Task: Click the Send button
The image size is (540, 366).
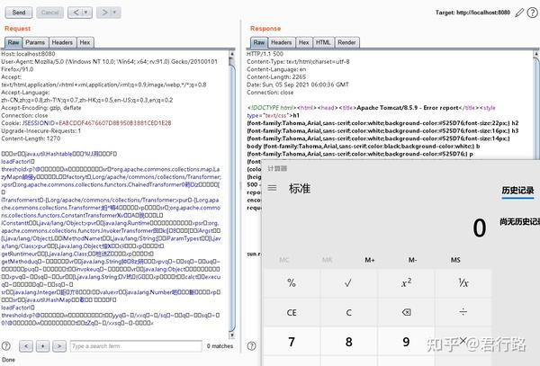Action: coord(19,13)
